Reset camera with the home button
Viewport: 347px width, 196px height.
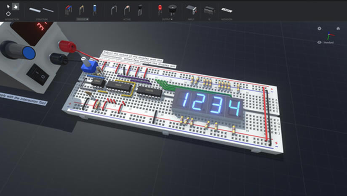[x=338, y=29]
